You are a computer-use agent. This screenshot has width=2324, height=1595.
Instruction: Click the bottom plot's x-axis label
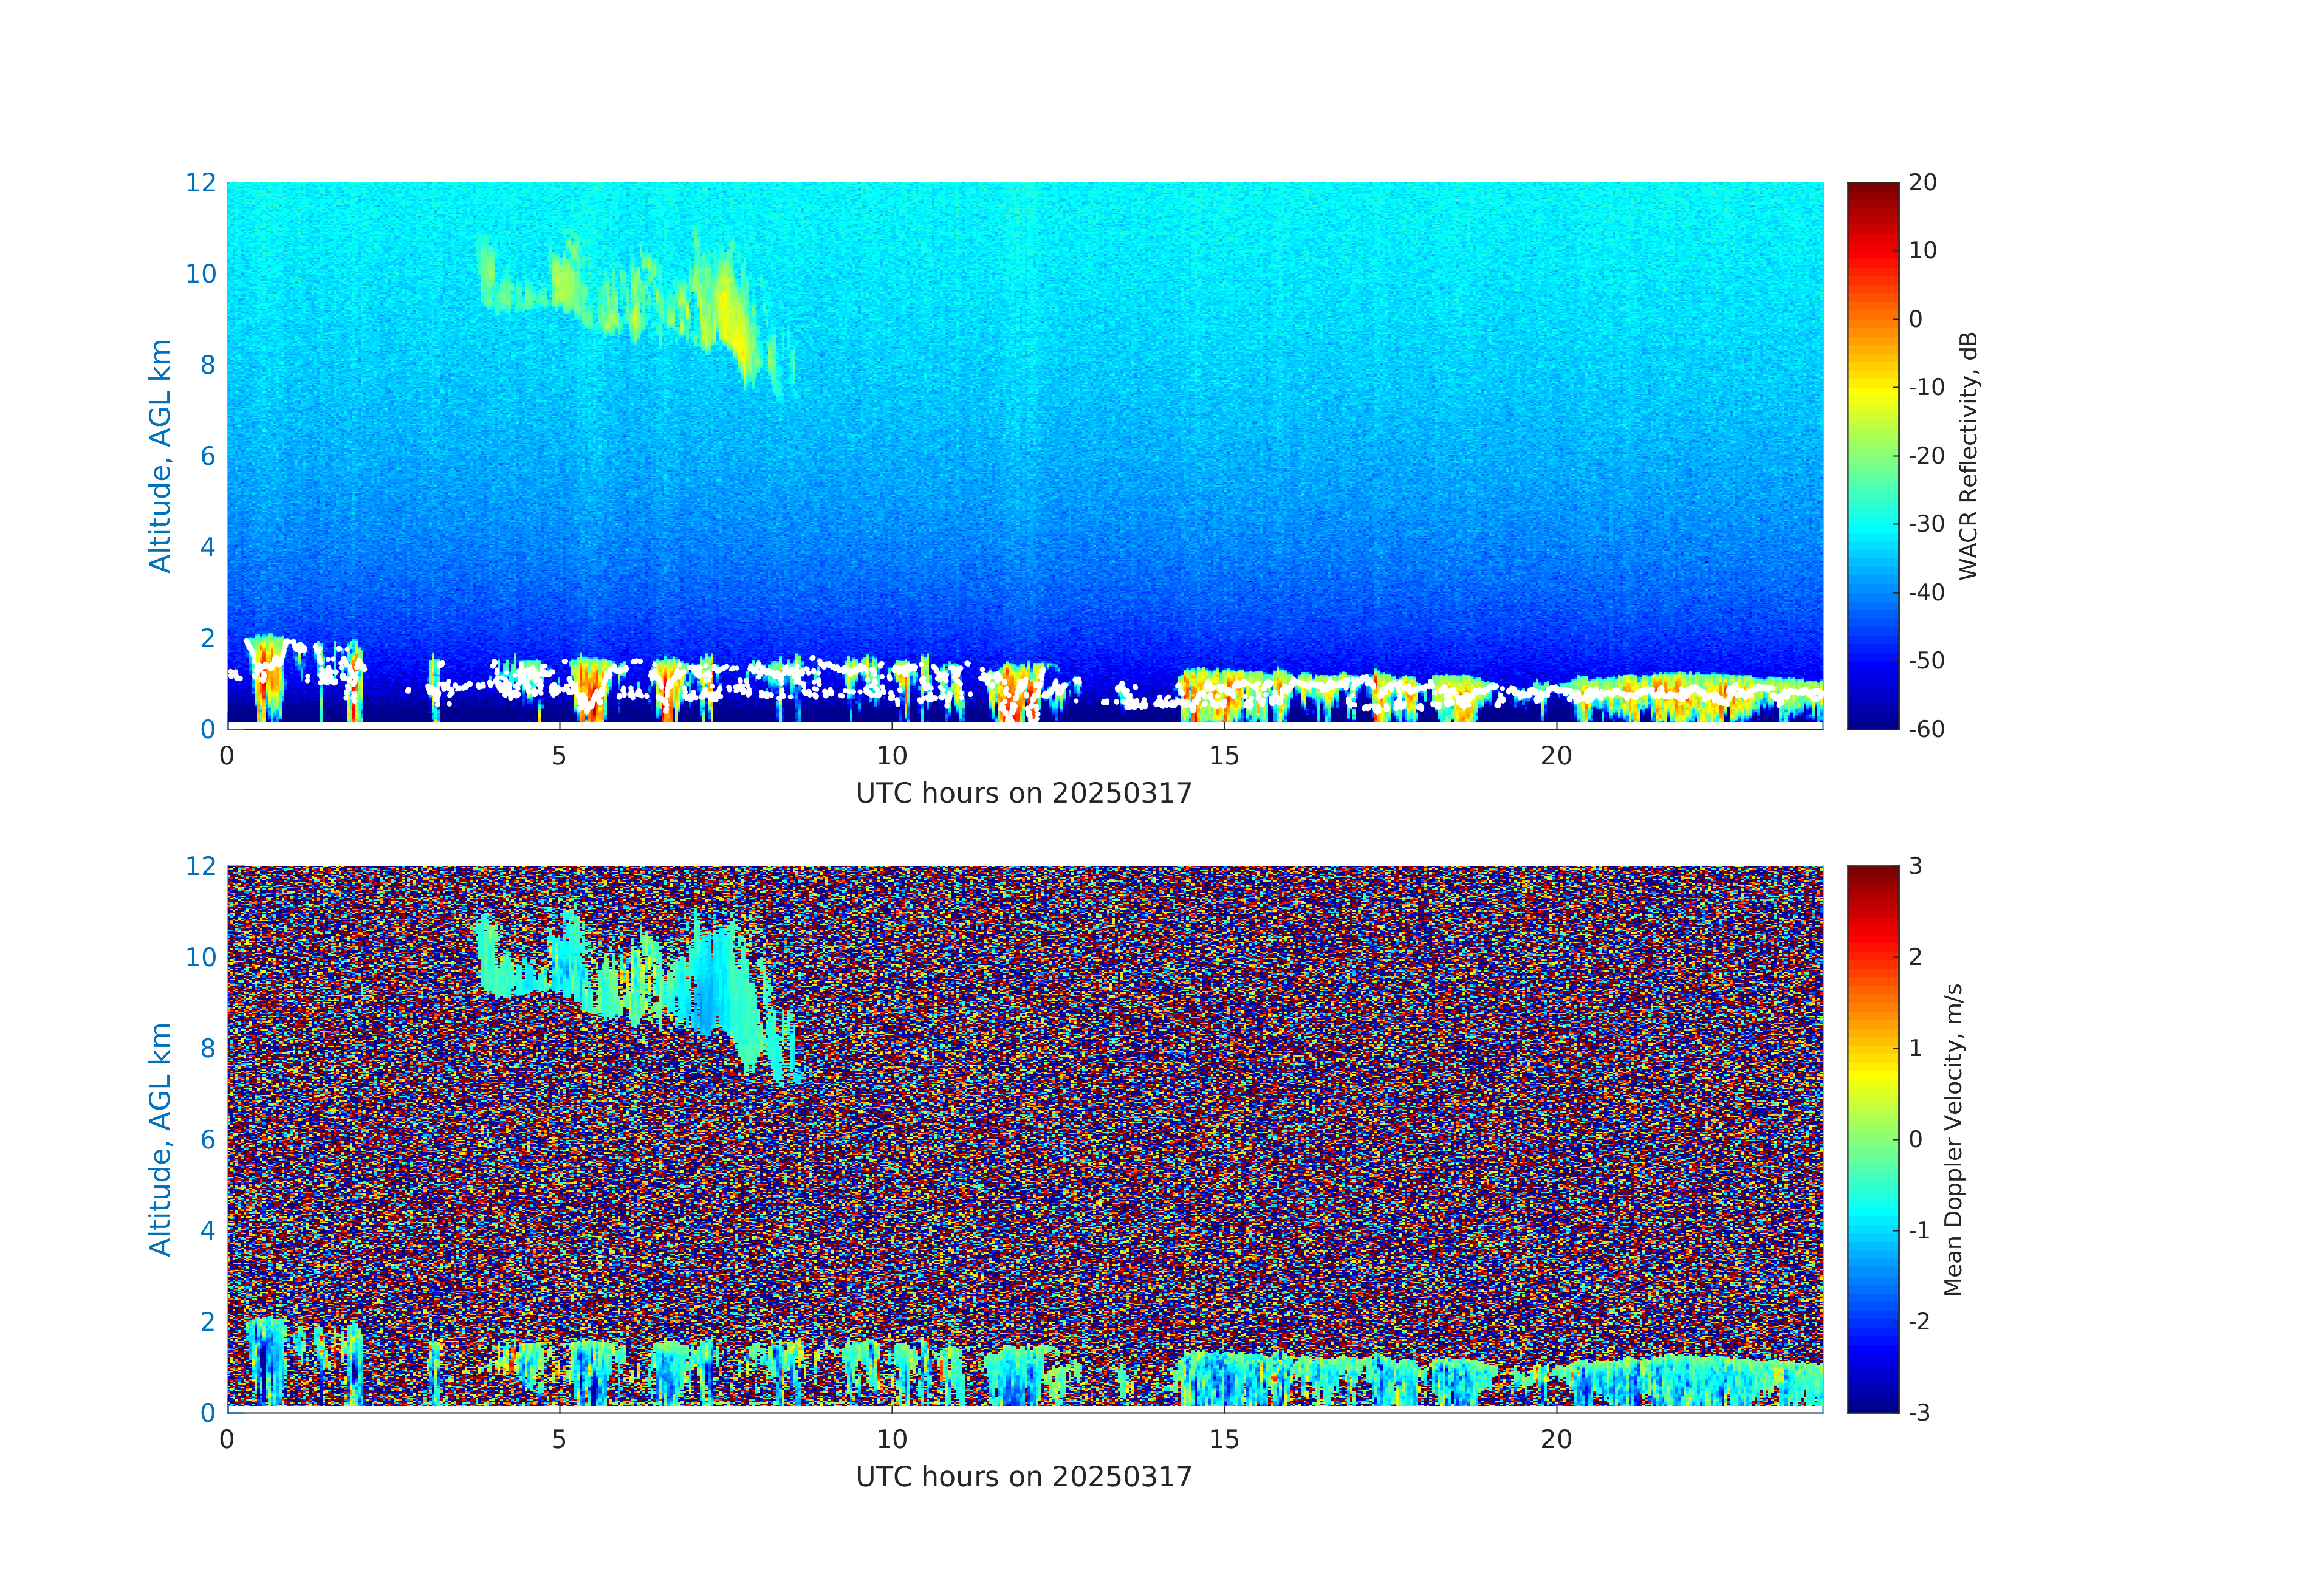(1023, 1476)
